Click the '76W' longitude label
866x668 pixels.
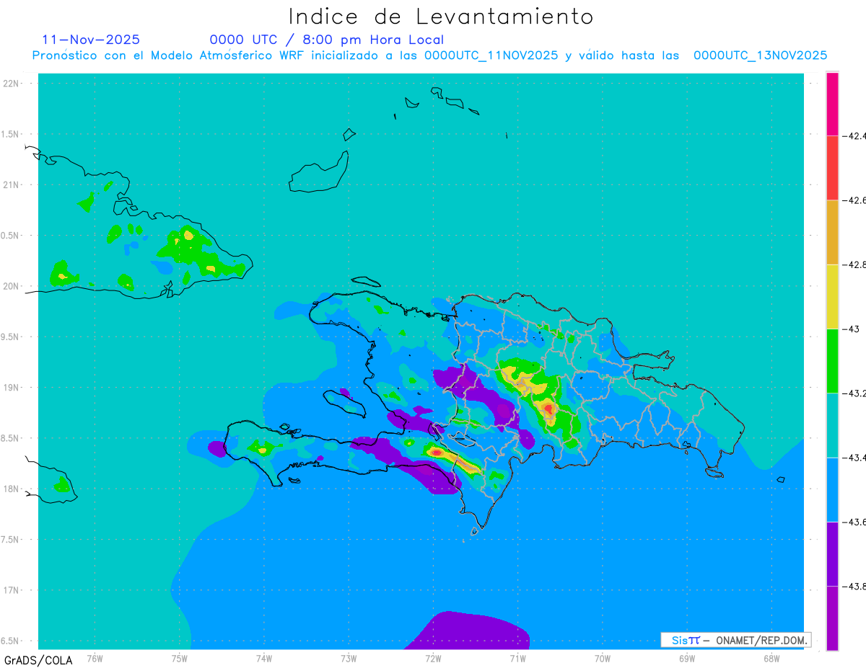95,658
